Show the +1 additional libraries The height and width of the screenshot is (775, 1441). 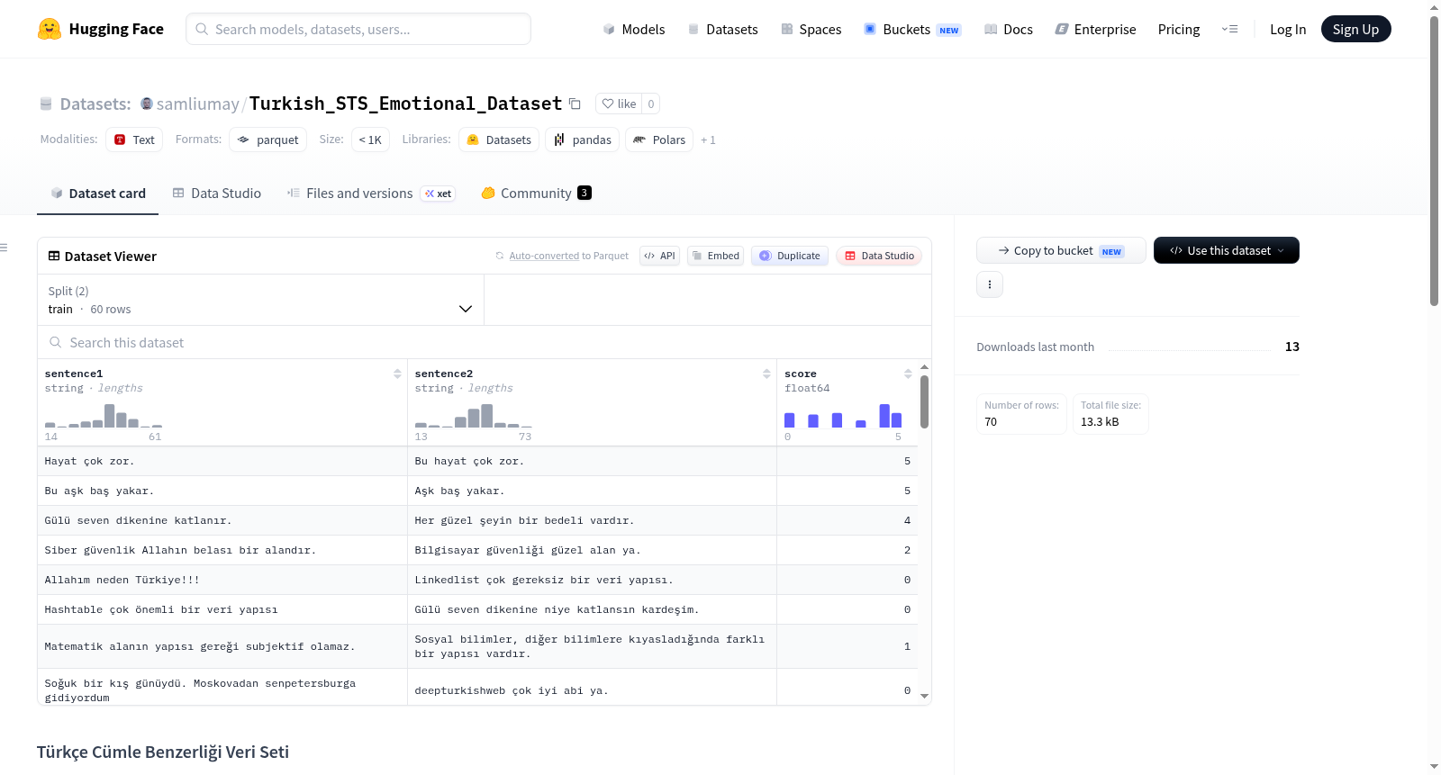(709, 140)
